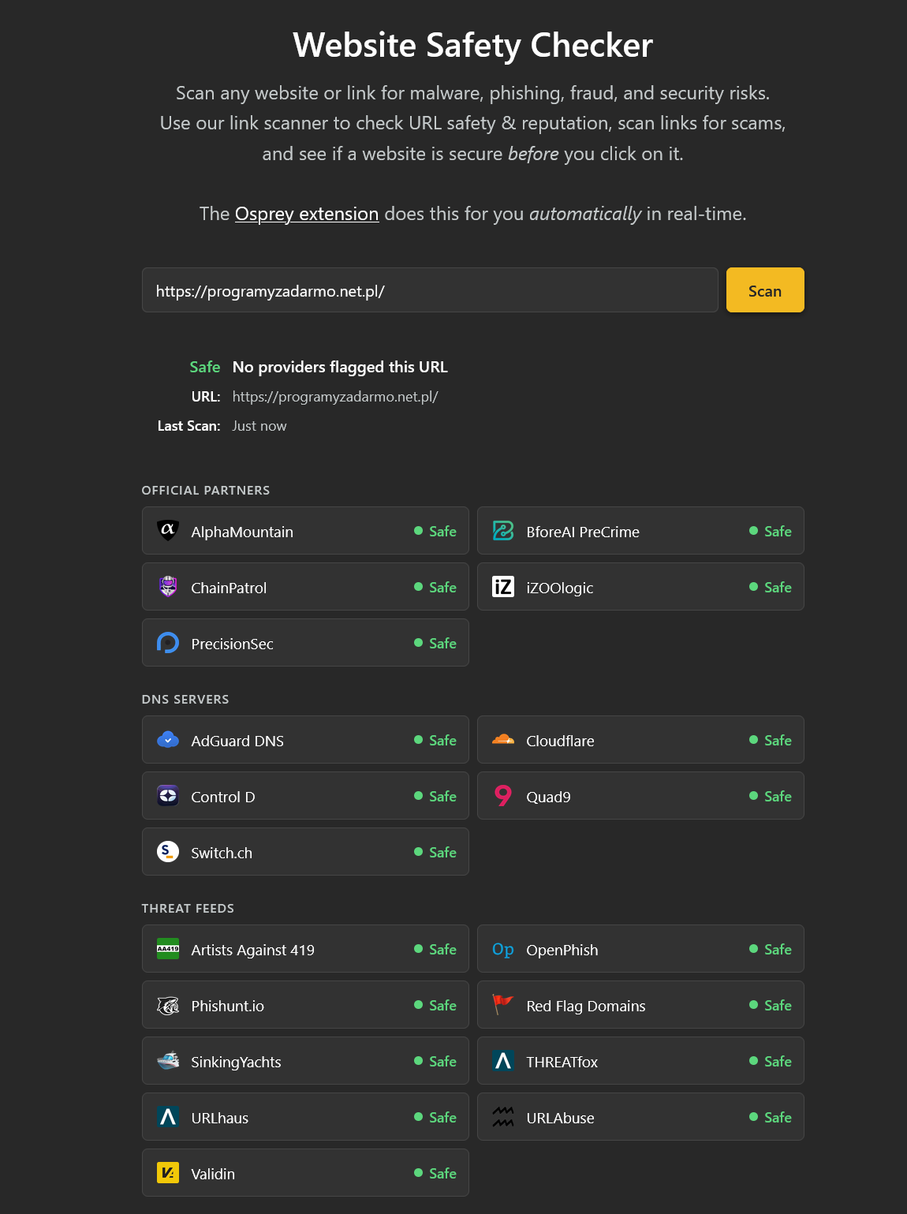Click the AdGuard DNS provider name
The width and height of the screenshot is (907, 1214).
click(x=237, y=741)
